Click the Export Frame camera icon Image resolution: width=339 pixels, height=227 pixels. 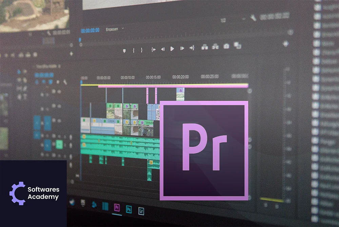[226, 46]
